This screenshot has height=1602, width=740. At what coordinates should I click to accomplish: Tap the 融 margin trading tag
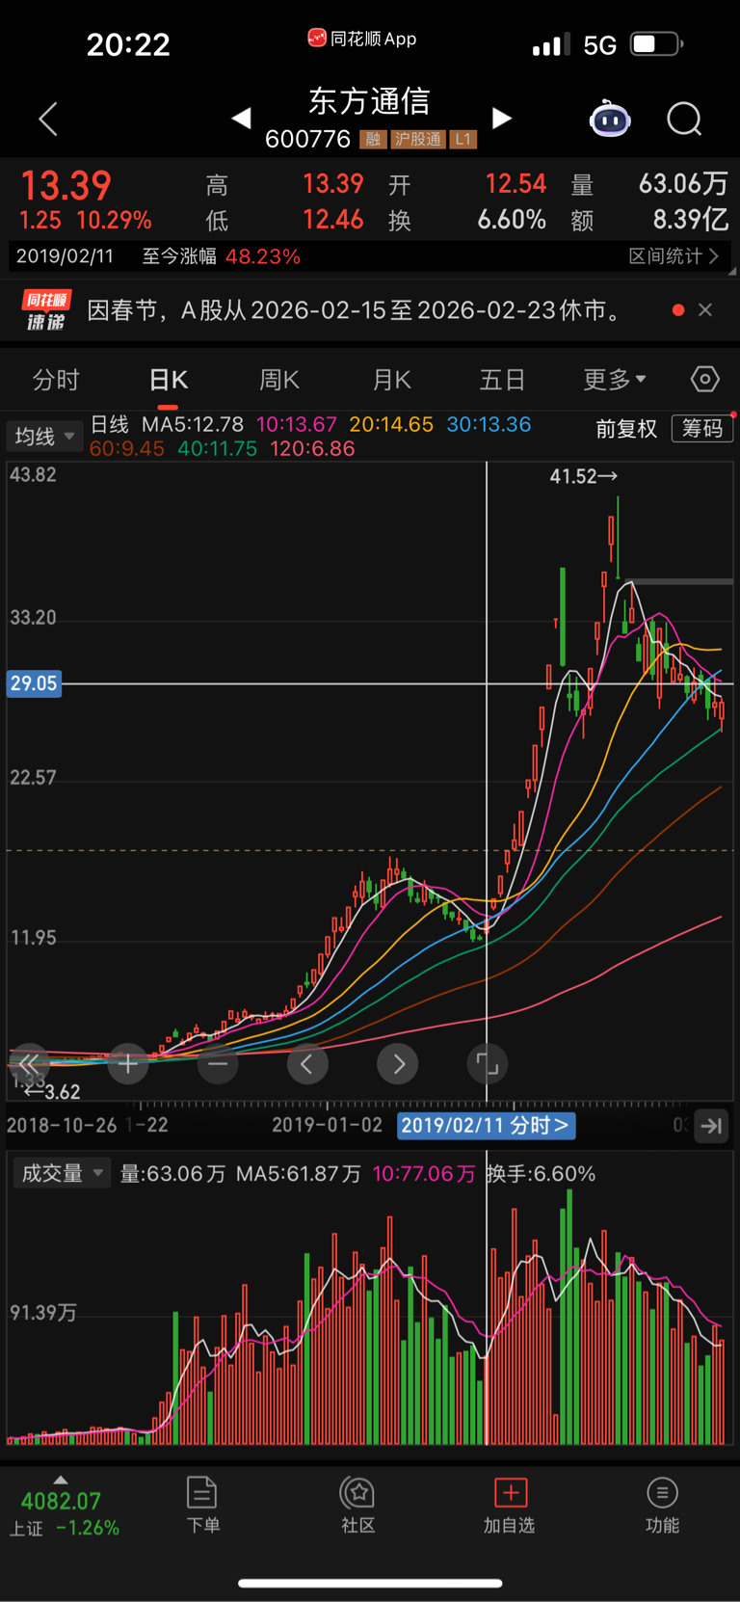[373, 140]
